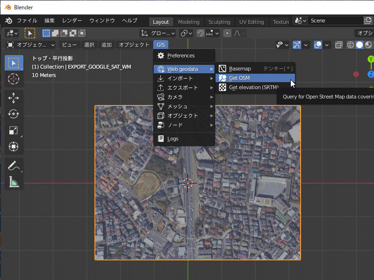The width and height of the screenshot is (374, 280).
Task: Open Logs from the GIS menu
Action: [173, 139]
